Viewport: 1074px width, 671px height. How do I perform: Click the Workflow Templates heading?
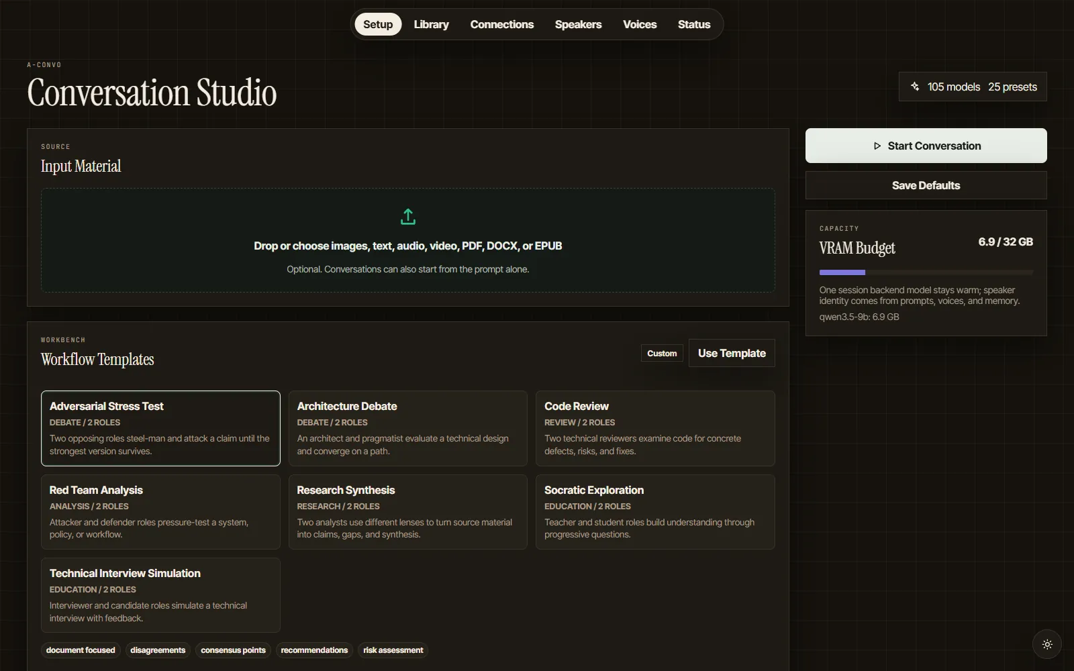(x=97, y=360)
